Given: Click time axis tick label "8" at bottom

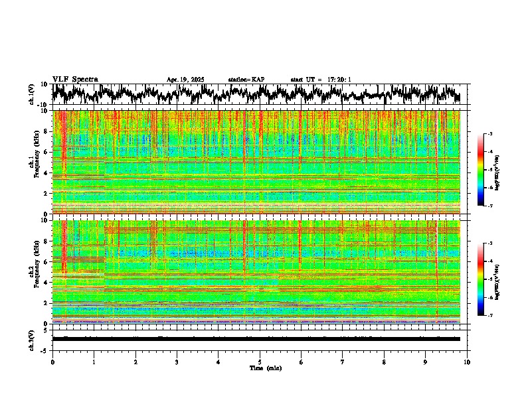Looking at the screenshot, I should (384, 362).
